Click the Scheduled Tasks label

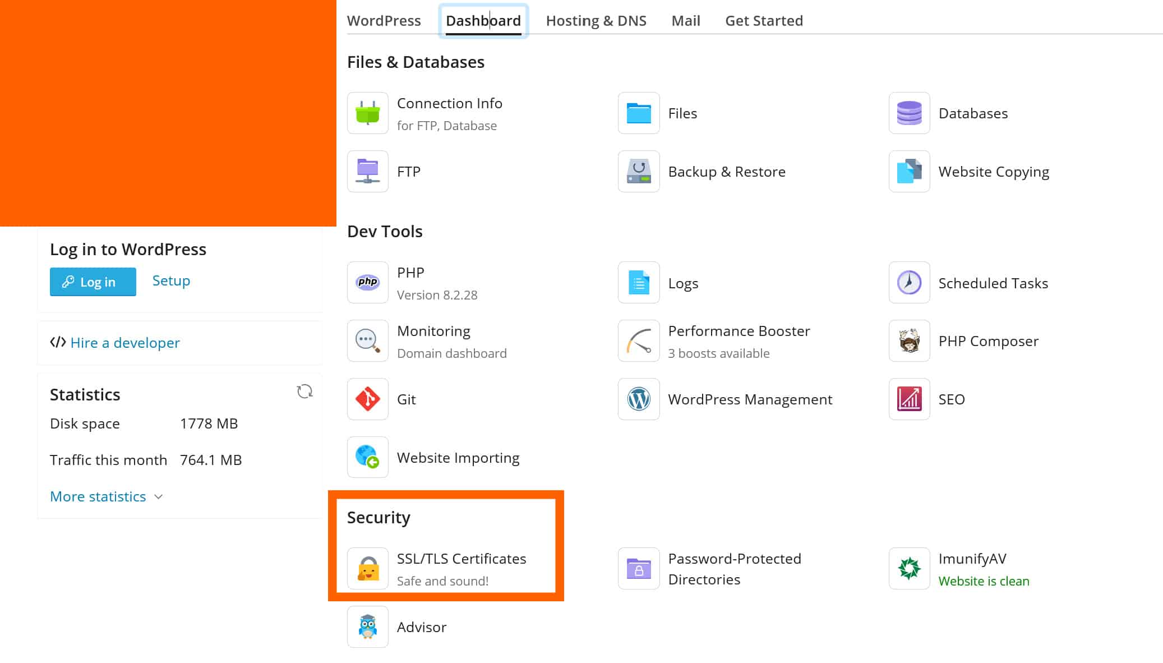[993, 283]
